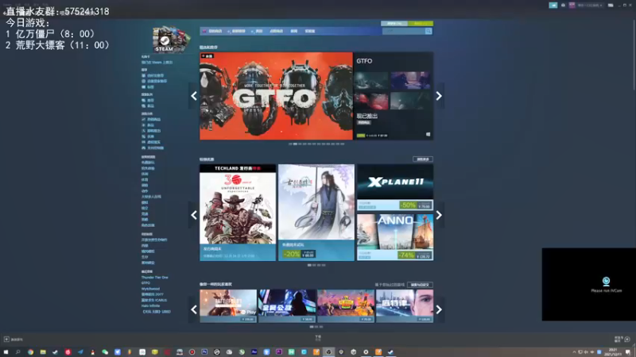Click the Windows platform icon in GTFO panel
This screenshot has height=357, width=636.
(x=428, y=134)
